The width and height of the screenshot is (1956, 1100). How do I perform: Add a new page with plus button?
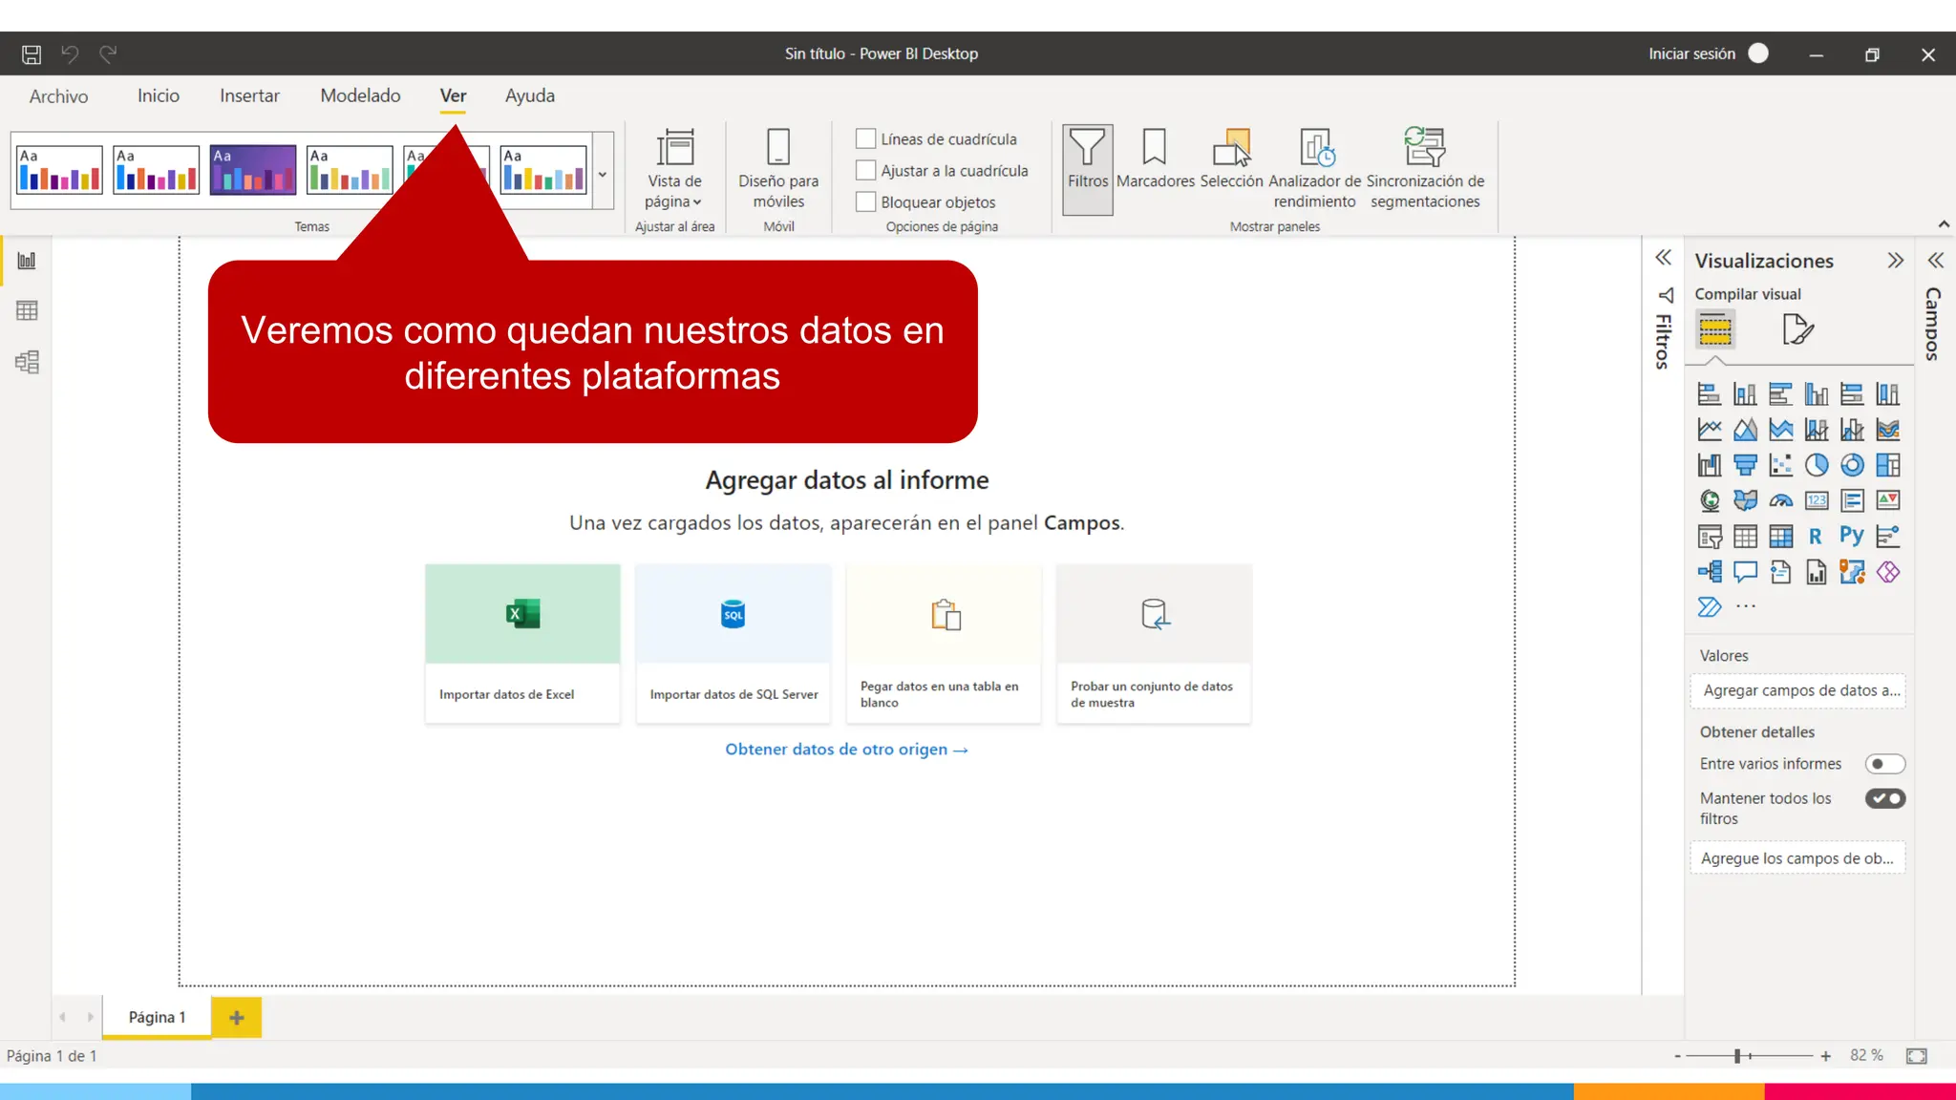click(x=237, y=1018)
